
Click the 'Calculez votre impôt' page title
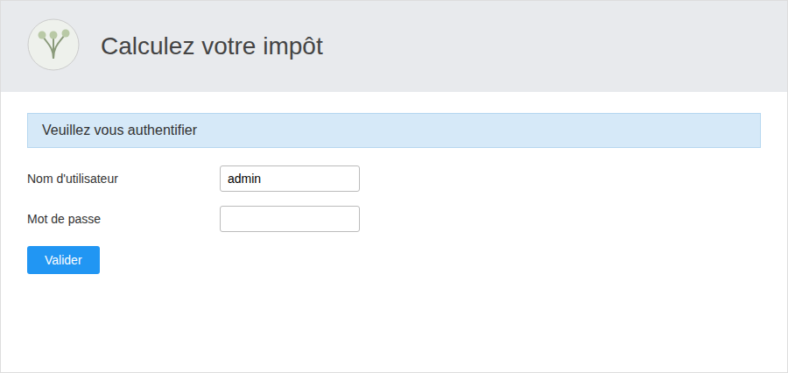tap(212, 46)
